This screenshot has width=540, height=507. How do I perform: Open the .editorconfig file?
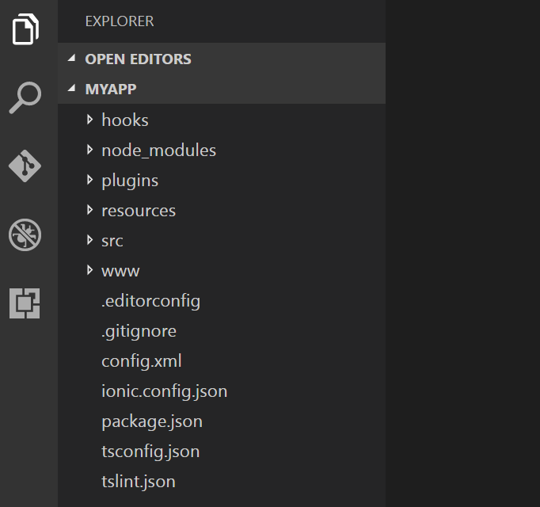pos(151,301)
